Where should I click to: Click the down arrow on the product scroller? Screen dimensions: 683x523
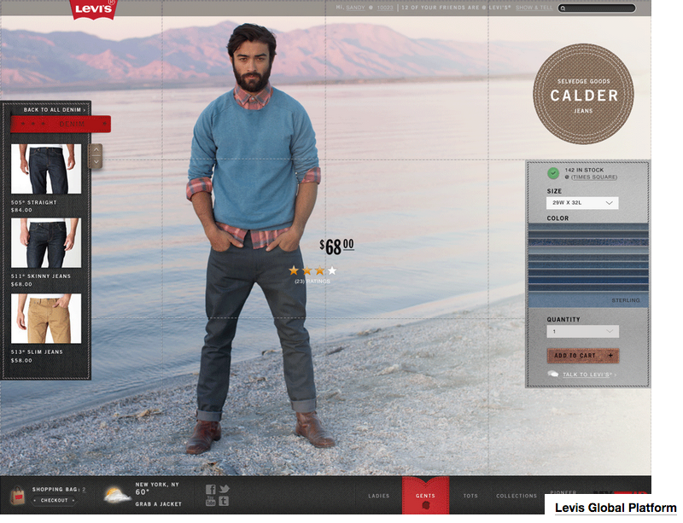click(96, 162)
